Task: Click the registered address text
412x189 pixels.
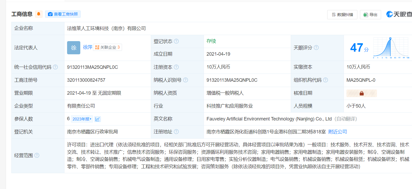Action: [266, 132]
